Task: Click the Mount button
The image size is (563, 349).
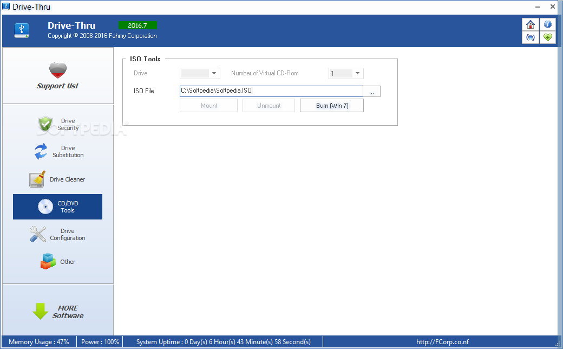Action: click(208, 106)
